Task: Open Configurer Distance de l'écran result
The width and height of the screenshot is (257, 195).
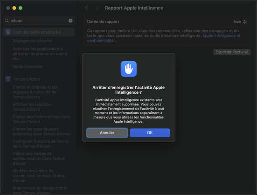Action: coord(41,144)
